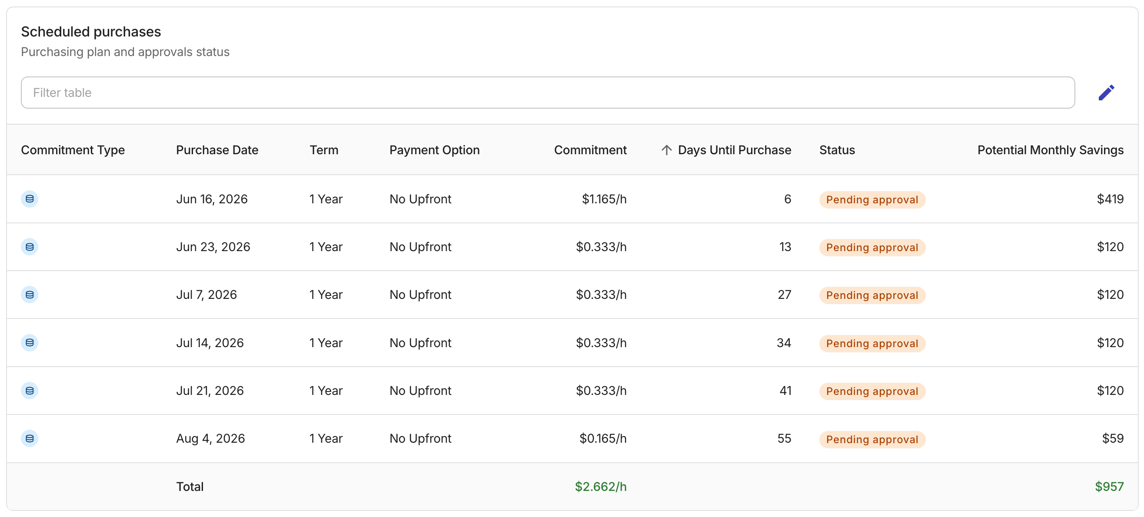Click the database icon in Aug 4, 2026 row
The width and height of the screenshot is (1144, 517).
(x=29, y=438)
